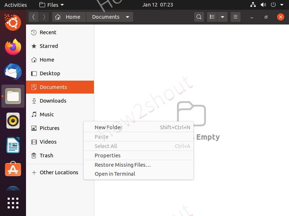Click the Show Applications grid icon
This screenshot has width=289, height=216.
[x=13, y=203]
